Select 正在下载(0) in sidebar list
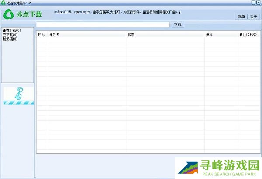This screenshot has height=179, width=262. click(12, 30)
